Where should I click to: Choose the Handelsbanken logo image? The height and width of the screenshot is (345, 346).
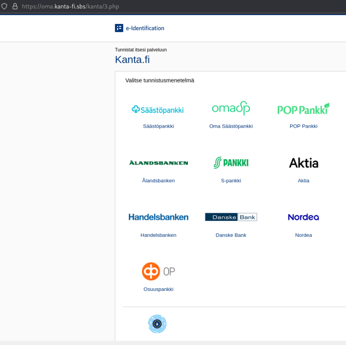(158, 217)
